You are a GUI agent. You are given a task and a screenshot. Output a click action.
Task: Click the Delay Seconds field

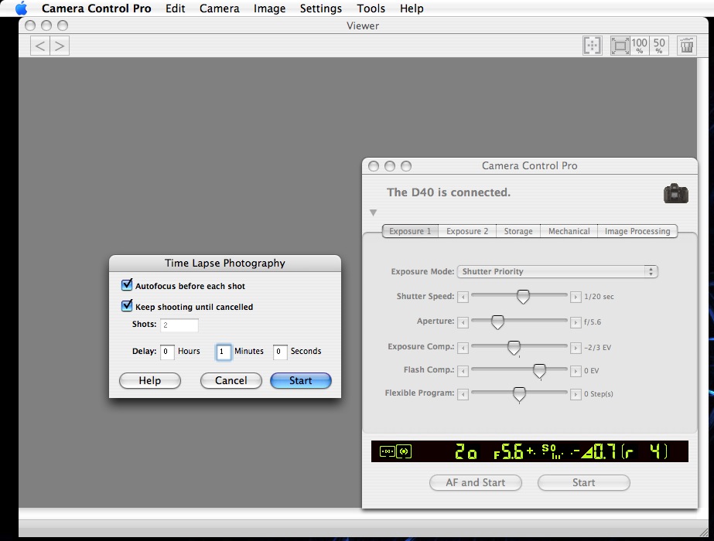(280, 352)
